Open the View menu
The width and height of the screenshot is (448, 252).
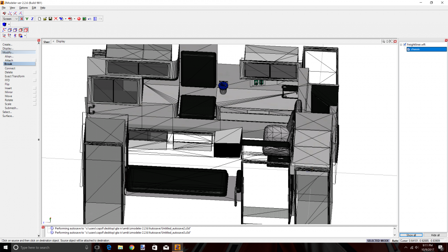pyautogui.click(x=12, y=8)
